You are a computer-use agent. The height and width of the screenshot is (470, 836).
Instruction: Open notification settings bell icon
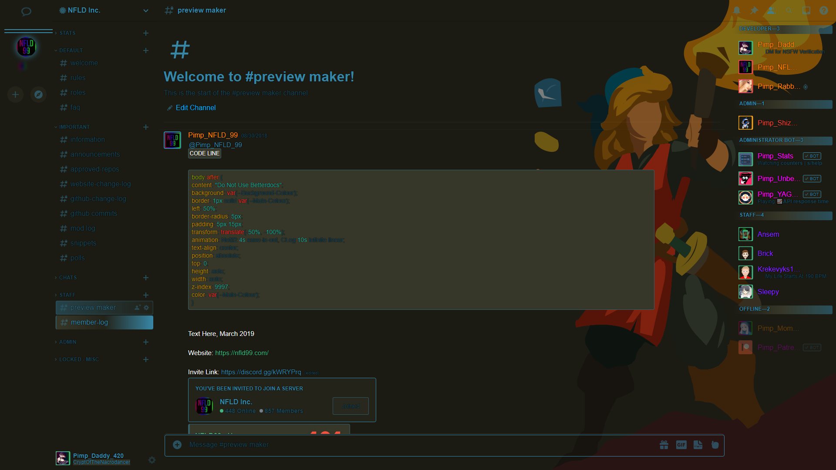point(737,10)
